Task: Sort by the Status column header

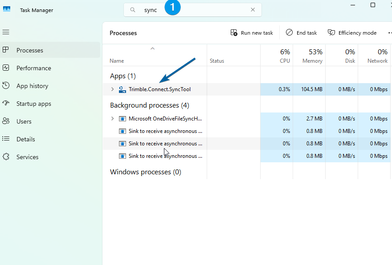Action: click(x=217, y=61)
